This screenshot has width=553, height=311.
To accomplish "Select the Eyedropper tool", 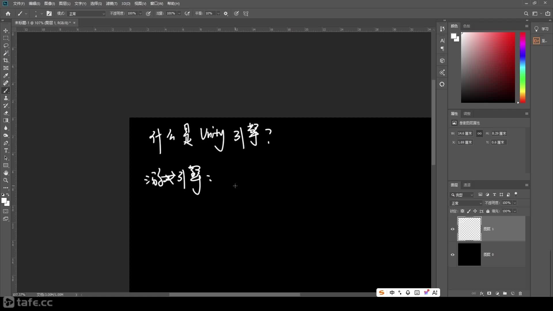I will tap(6, 75).
